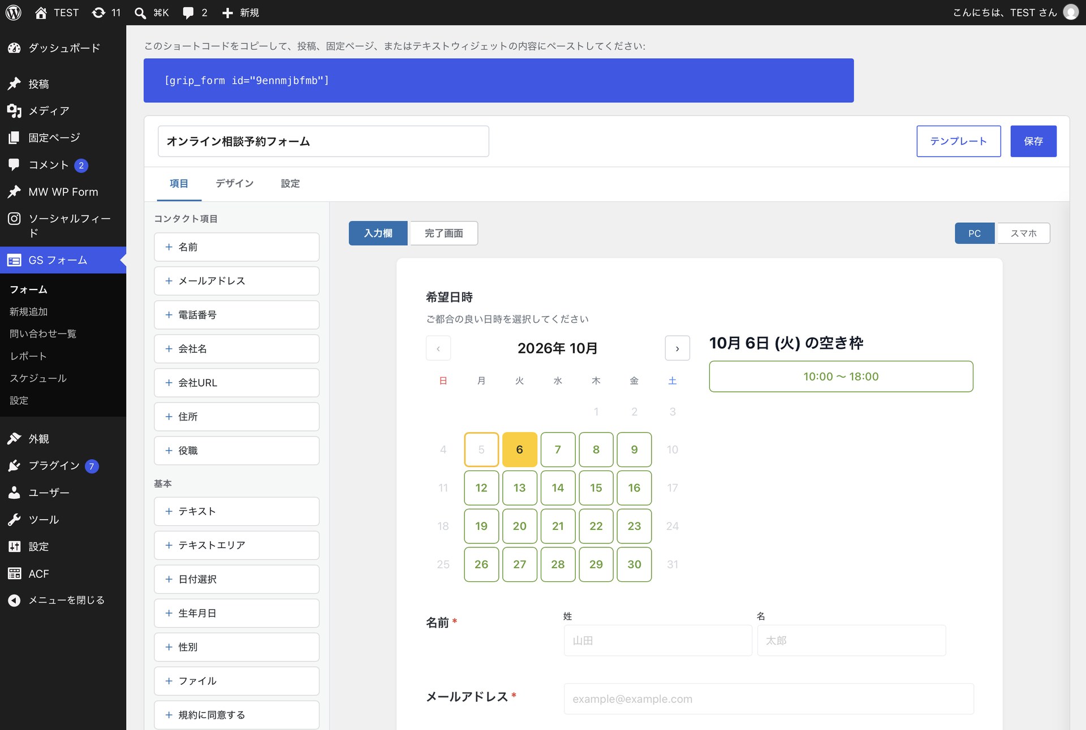Open ソーシャルフィード Instagram icon
The image size is (1086, 730).
point(14,219)
